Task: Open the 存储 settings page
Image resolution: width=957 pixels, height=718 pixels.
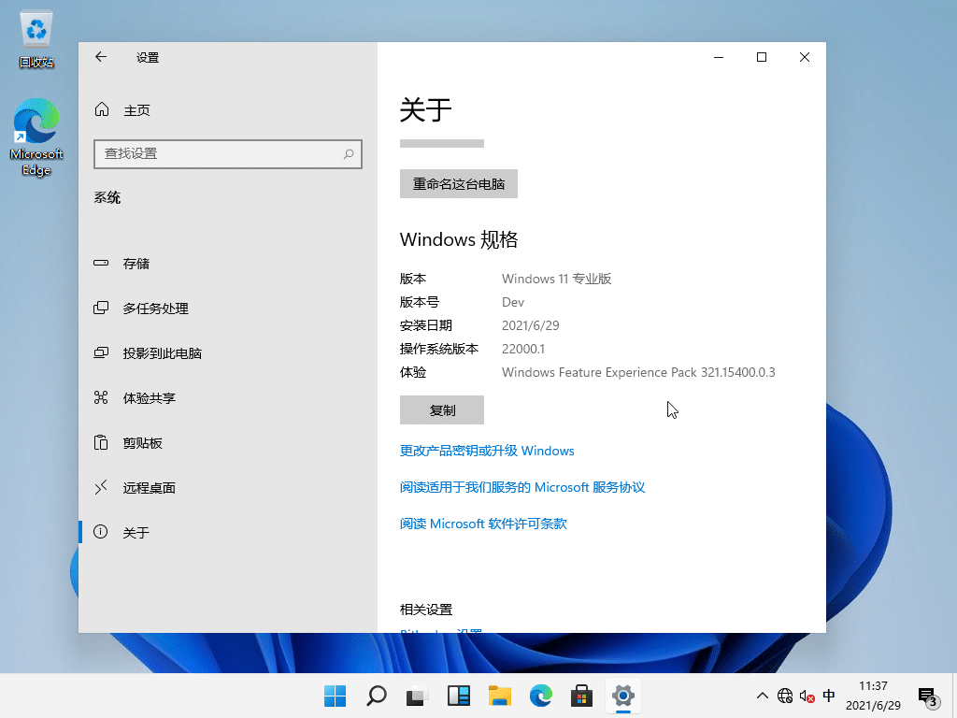Action: coord(228,263)
